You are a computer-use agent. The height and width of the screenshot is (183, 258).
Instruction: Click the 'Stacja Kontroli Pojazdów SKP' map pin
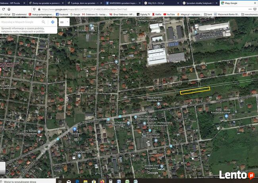[158, 104]
